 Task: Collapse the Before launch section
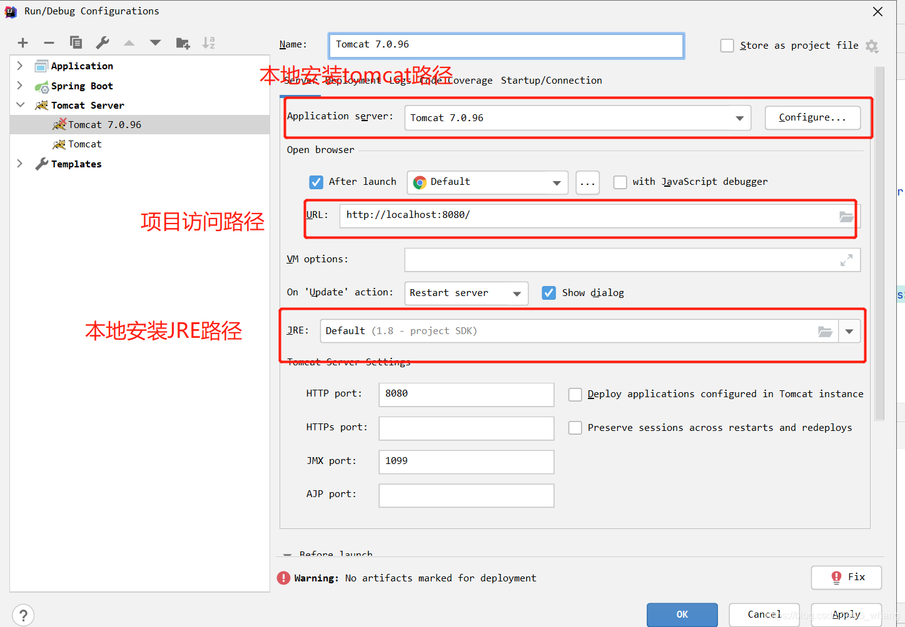(287, 555)
